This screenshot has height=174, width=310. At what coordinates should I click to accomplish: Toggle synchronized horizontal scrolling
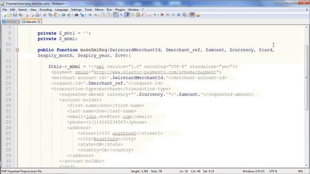108,15
